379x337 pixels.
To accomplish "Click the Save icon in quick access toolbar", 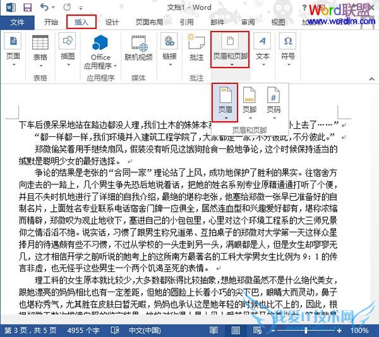I will click(27, 7).
